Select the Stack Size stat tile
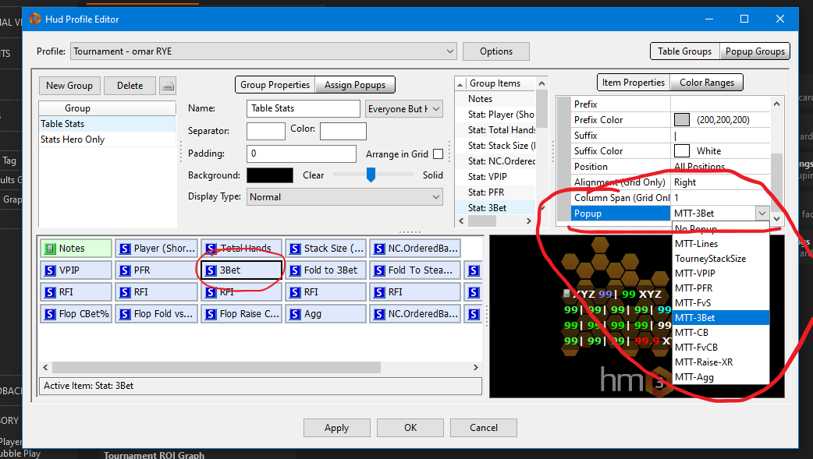Image resolution: width=813 pixels, height=459 pixels. (326, 249)
